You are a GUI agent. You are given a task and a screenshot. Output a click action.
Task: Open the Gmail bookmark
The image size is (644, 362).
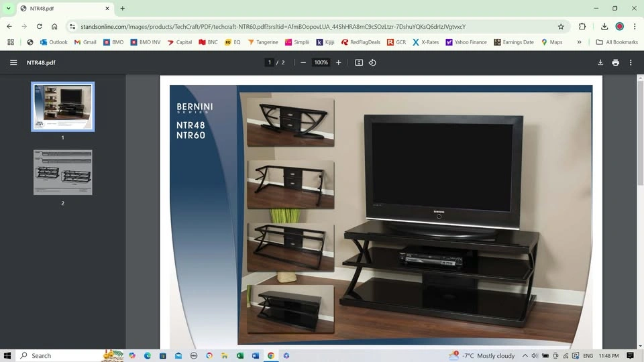[85, 42]
